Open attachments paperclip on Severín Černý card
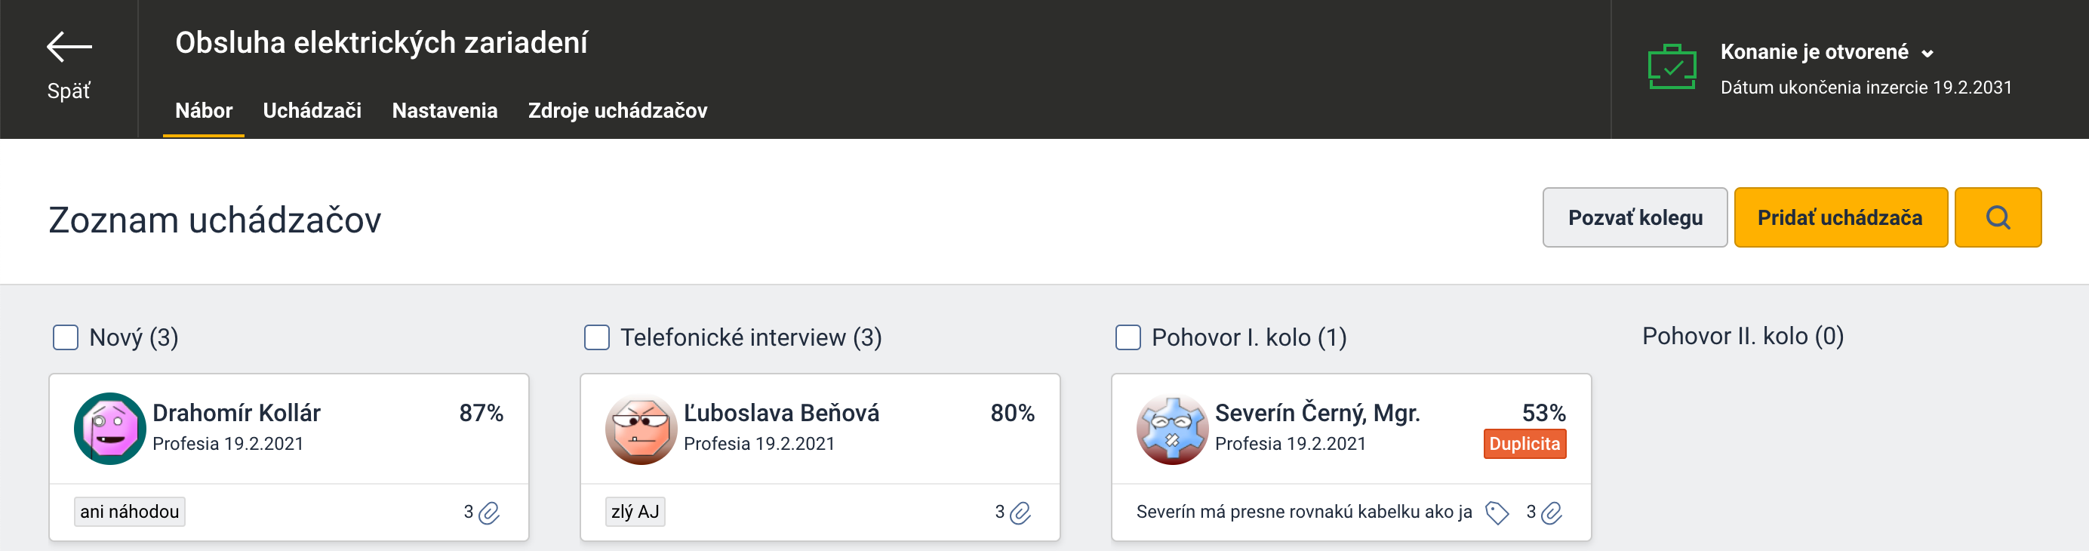 coord(1552,513)
